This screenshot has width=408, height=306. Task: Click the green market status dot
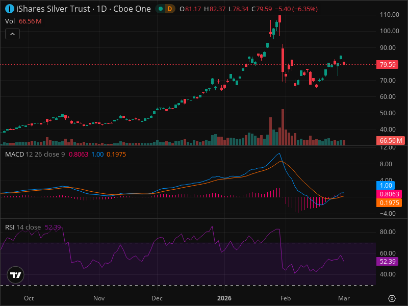pos(161,9)
